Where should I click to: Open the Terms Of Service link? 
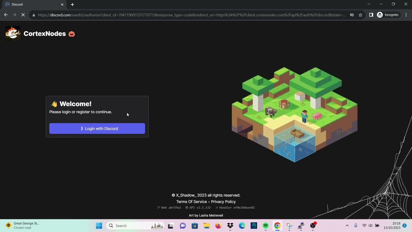click(x=192, y=202)
